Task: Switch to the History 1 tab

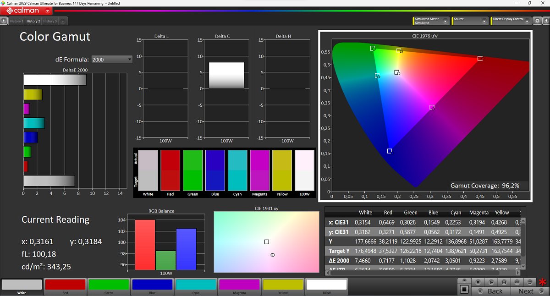Action: coord(16,21)
